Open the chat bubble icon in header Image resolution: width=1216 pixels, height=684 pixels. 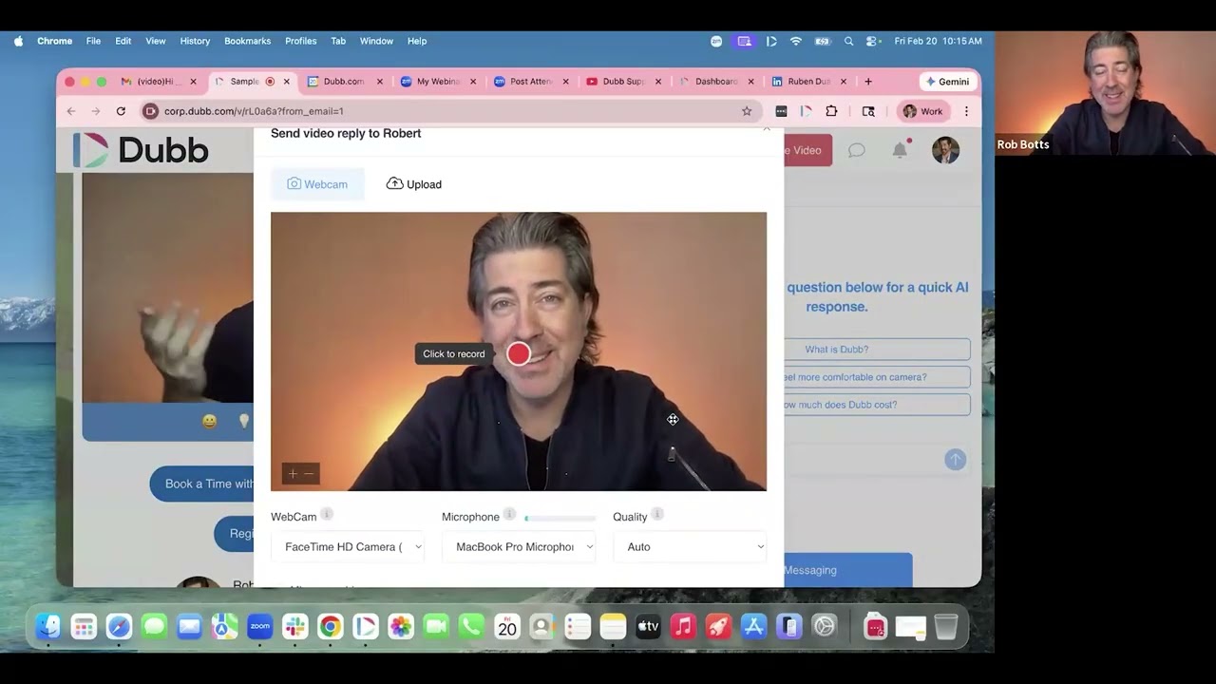[857, 150]
